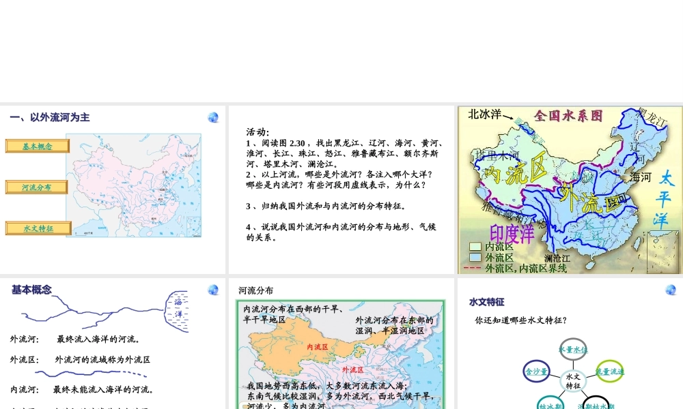Screen dimensions: 683x409
Task: Select the 内流河: definition line
Action: [x=83, y=389]
